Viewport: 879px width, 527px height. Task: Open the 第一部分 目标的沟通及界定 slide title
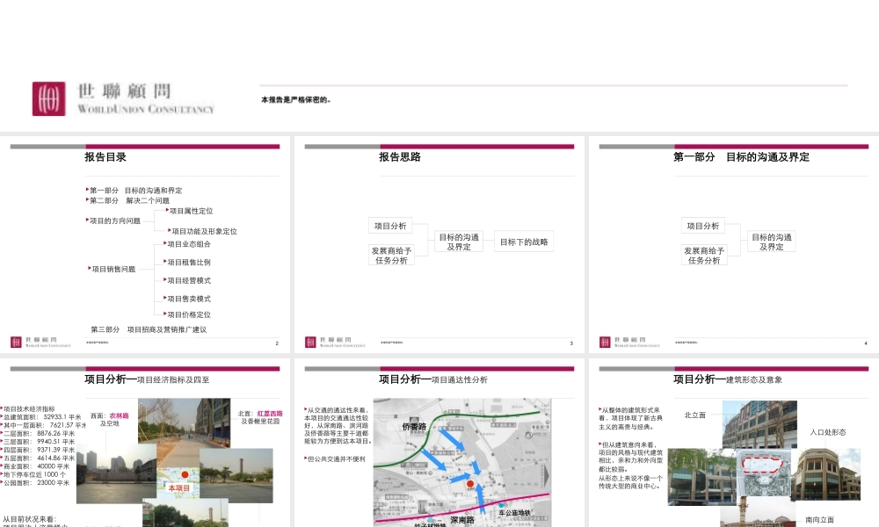[741, 157]
